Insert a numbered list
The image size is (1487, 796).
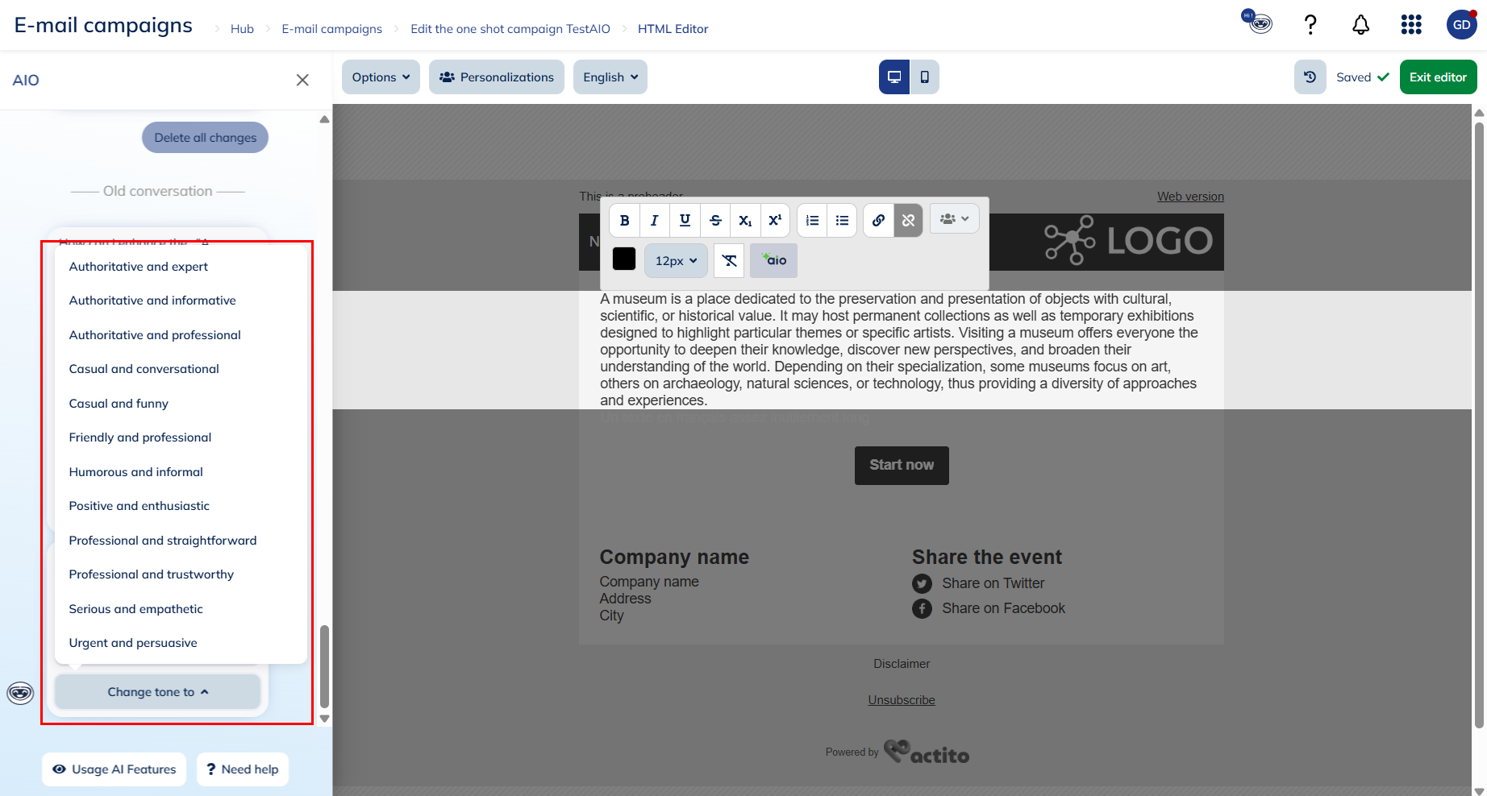point(812,221)
